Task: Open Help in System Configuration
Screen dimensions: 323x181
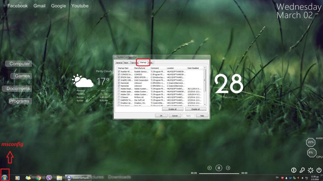Action: (x=202, y=116)
